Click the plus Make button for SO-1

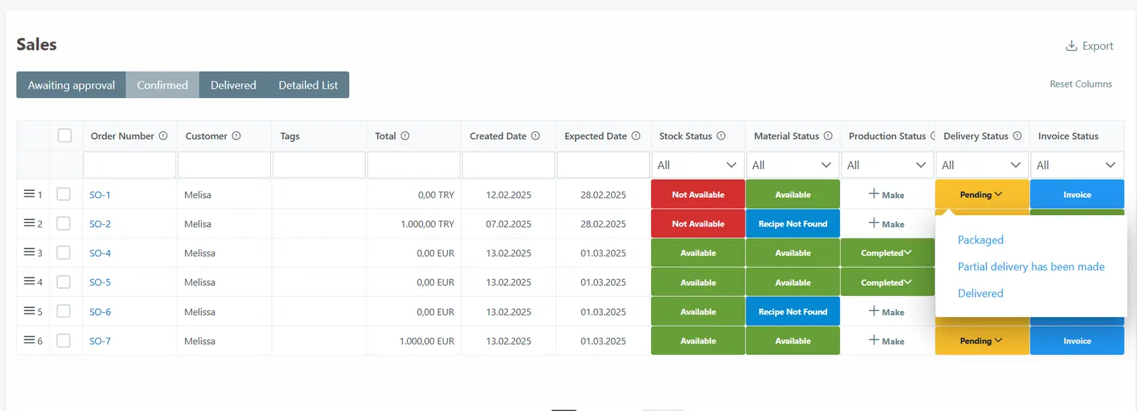tap(887, 194)
